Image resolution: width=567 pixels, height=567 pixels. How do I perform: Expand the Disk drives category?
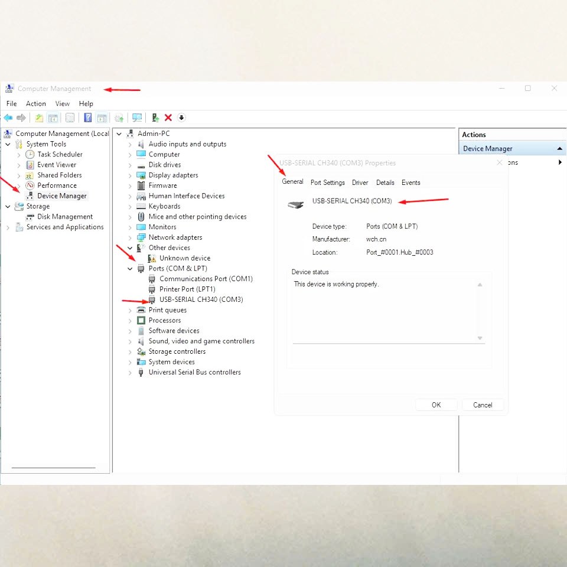point(130,165)
